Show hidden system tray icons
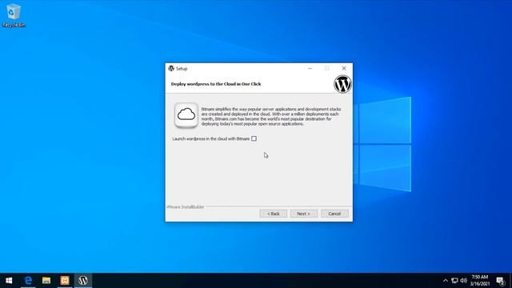Screen dimensions: 512x288 click(446, 281)
